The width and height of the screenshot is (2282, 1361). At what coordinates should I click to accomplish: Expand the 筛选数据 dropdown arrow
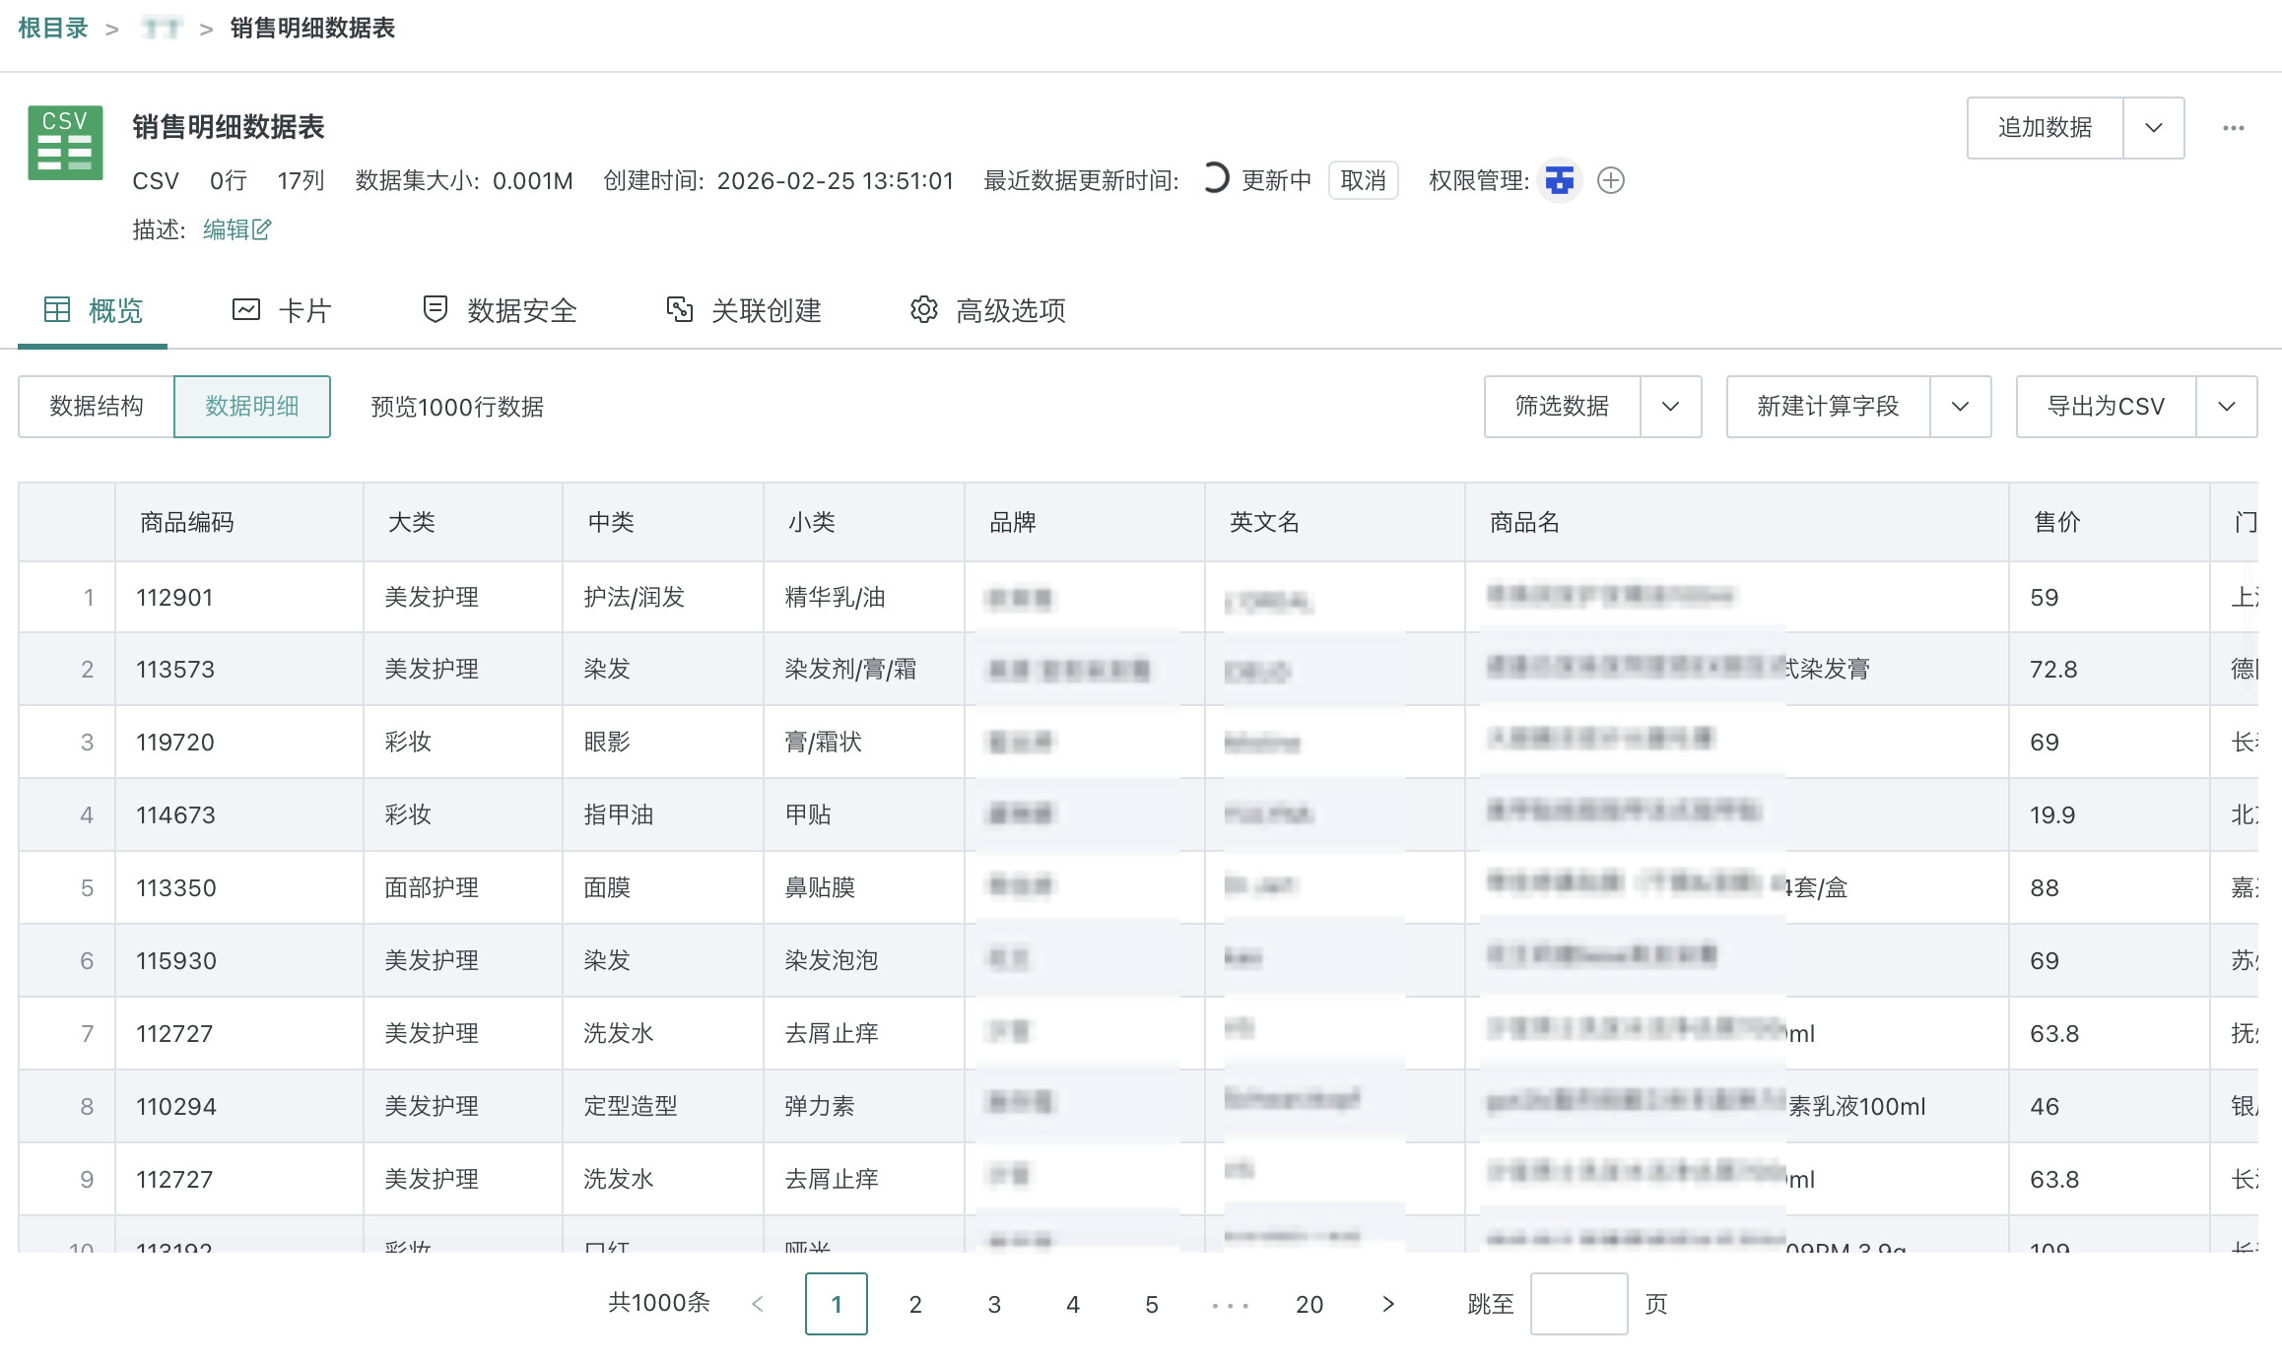coord(1670,406)
